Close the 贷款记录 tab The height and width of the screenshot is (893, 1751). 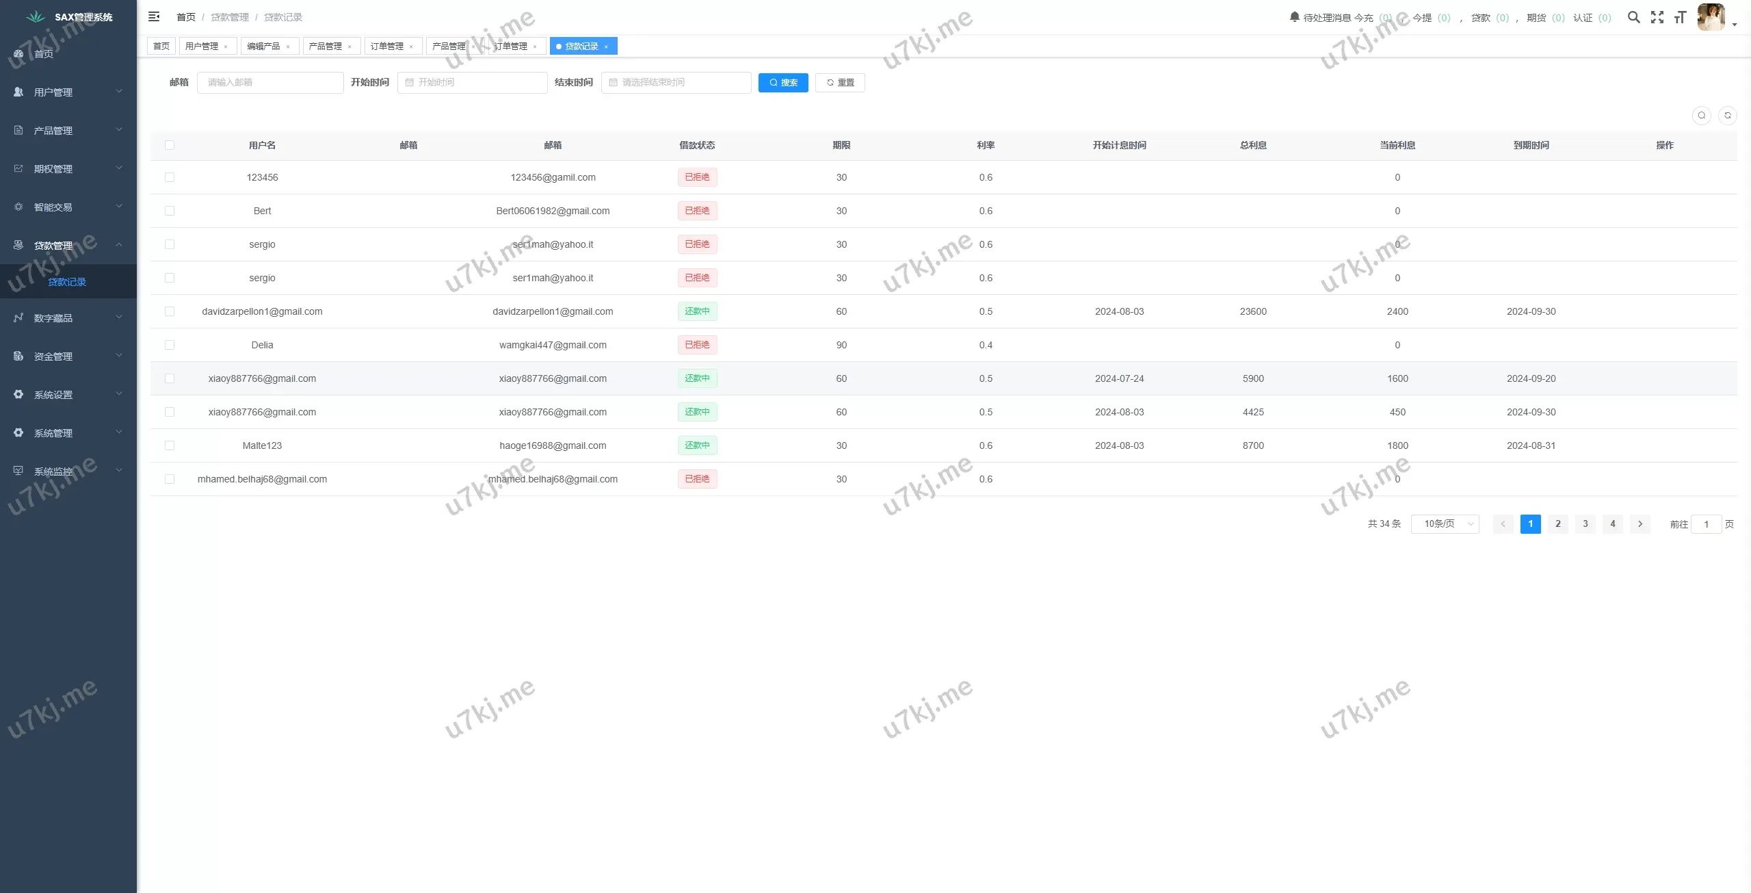[x=606, y=47]
